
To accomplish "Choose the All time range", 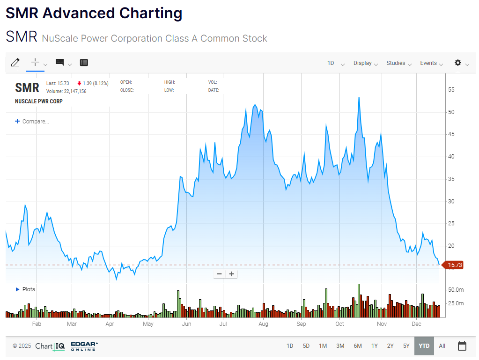I will 442,346.
